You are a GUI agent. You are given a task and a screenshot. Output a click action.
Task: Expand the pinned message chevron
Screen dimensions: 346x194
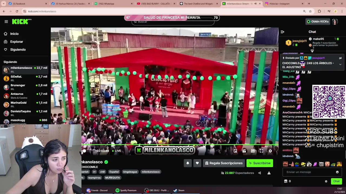point(340,64)
